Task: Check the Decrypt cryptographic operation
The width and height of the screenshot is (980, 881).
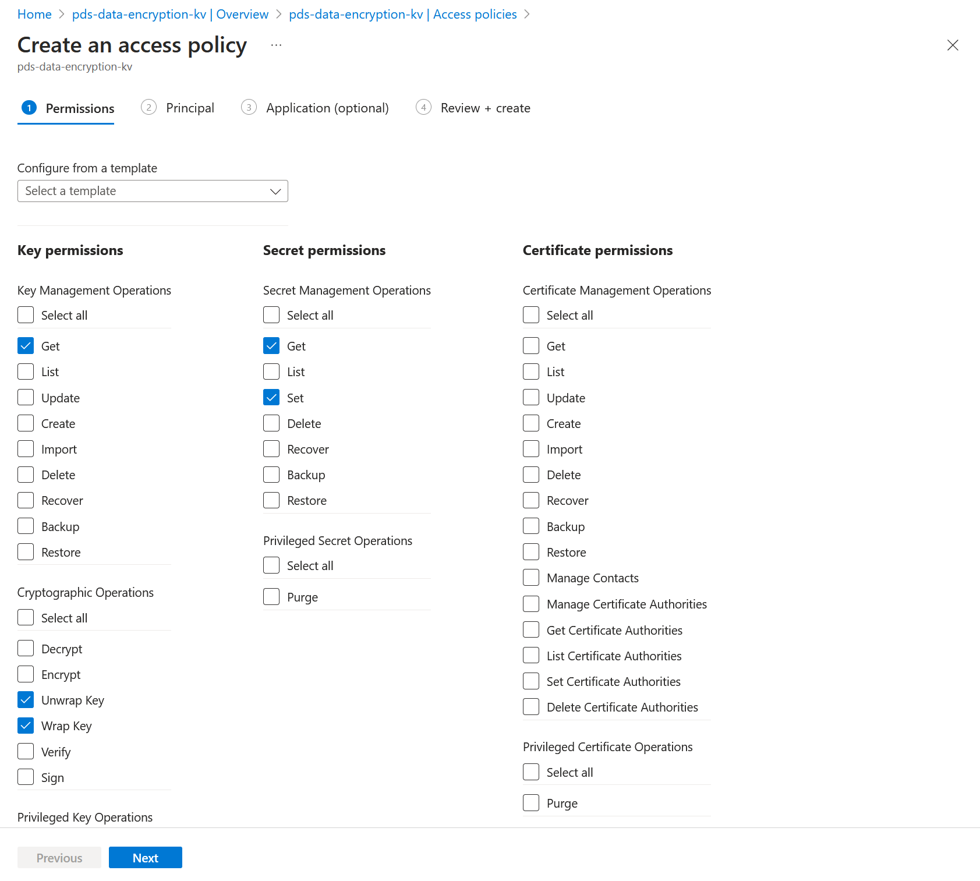Action: 25,648
